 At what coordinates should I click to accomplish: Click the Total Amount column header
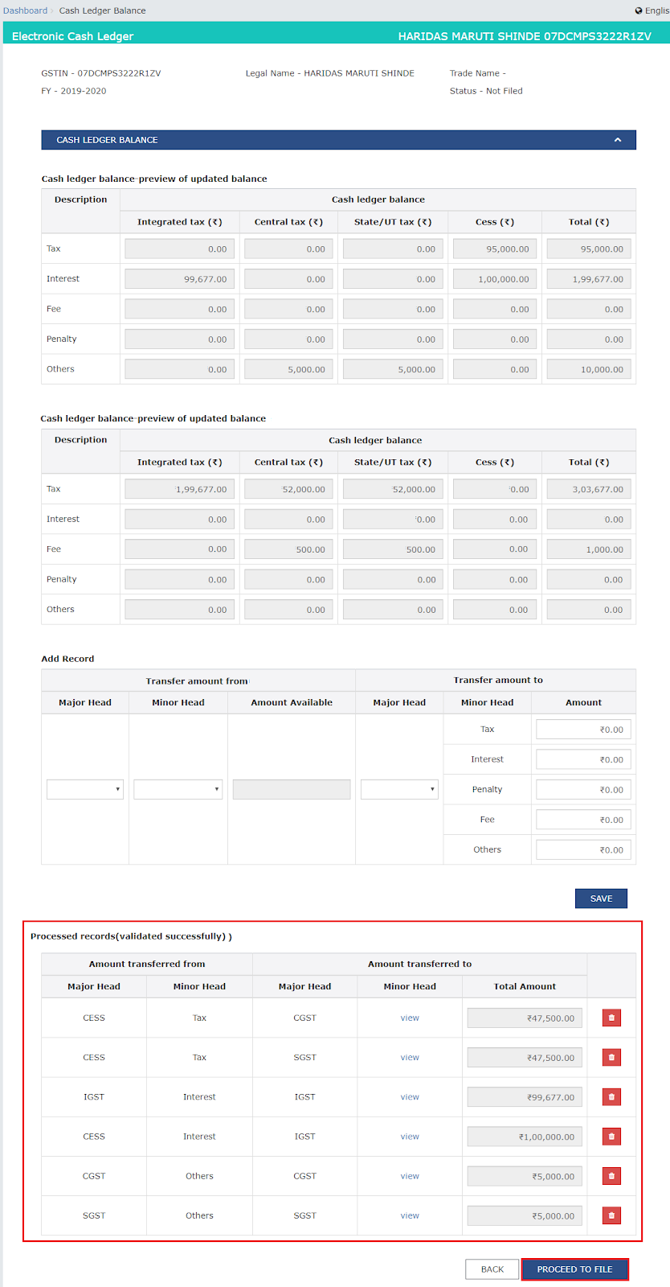(525, 986)
